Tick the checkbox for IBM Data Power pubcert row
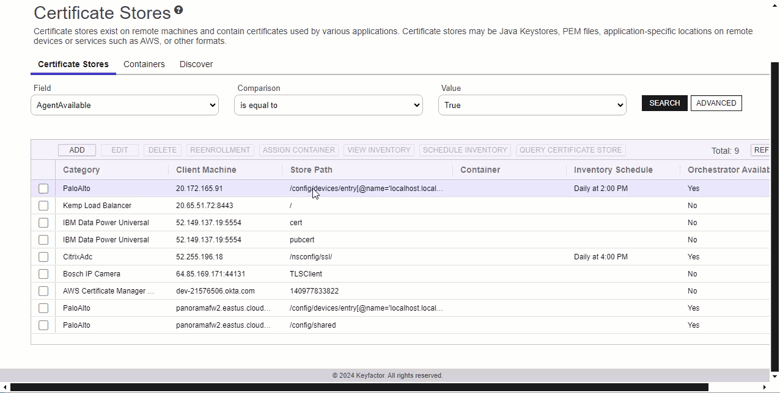 tap(43, 240)
